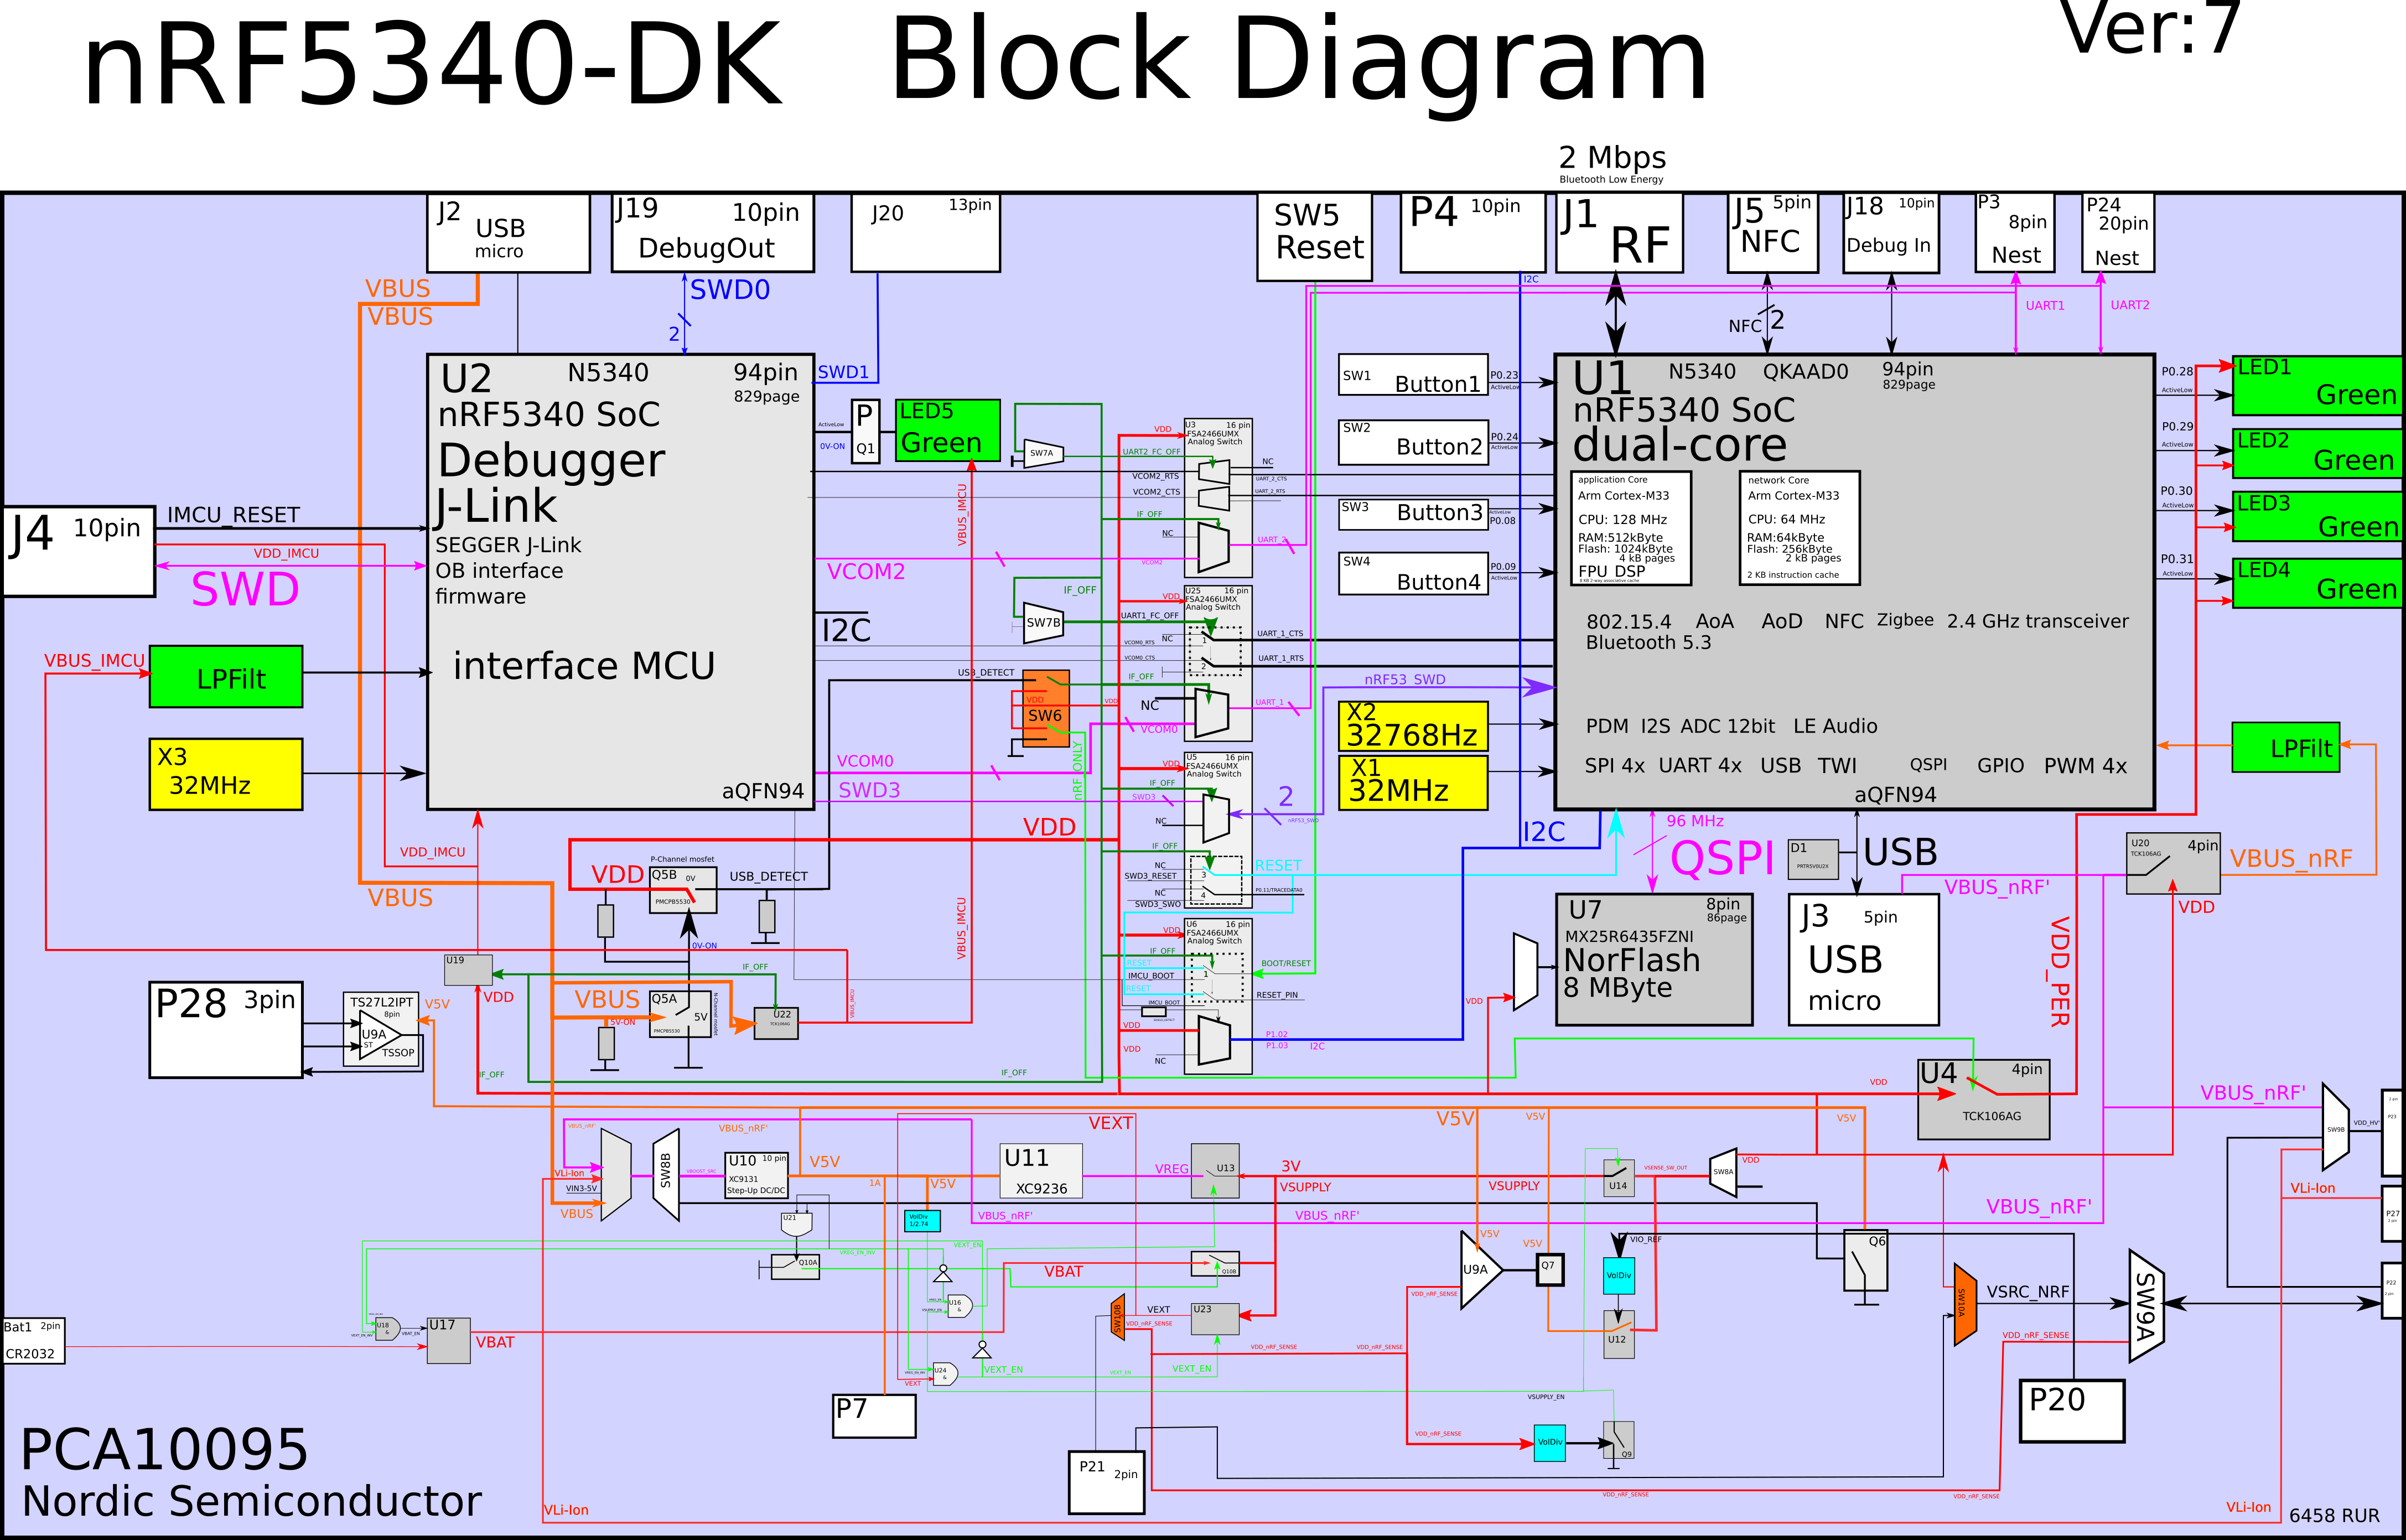Click the U17 grey block near Bat1

click(449, 1340)
